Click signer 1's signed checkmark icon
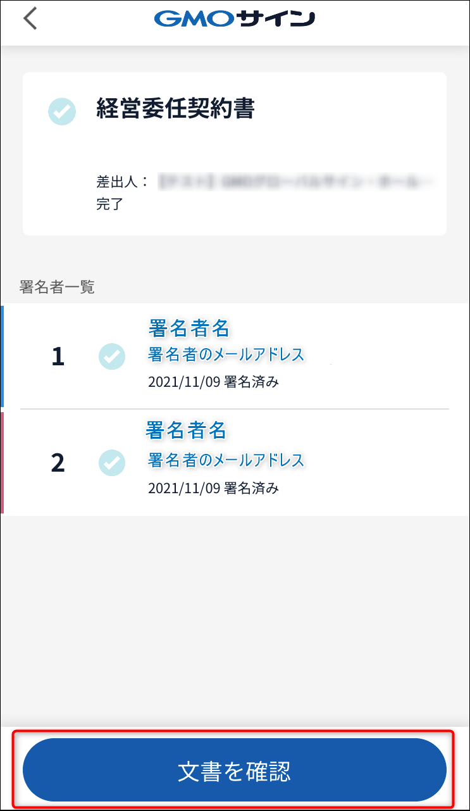Viewport: 470px width, 811px height. pos(112,356)
